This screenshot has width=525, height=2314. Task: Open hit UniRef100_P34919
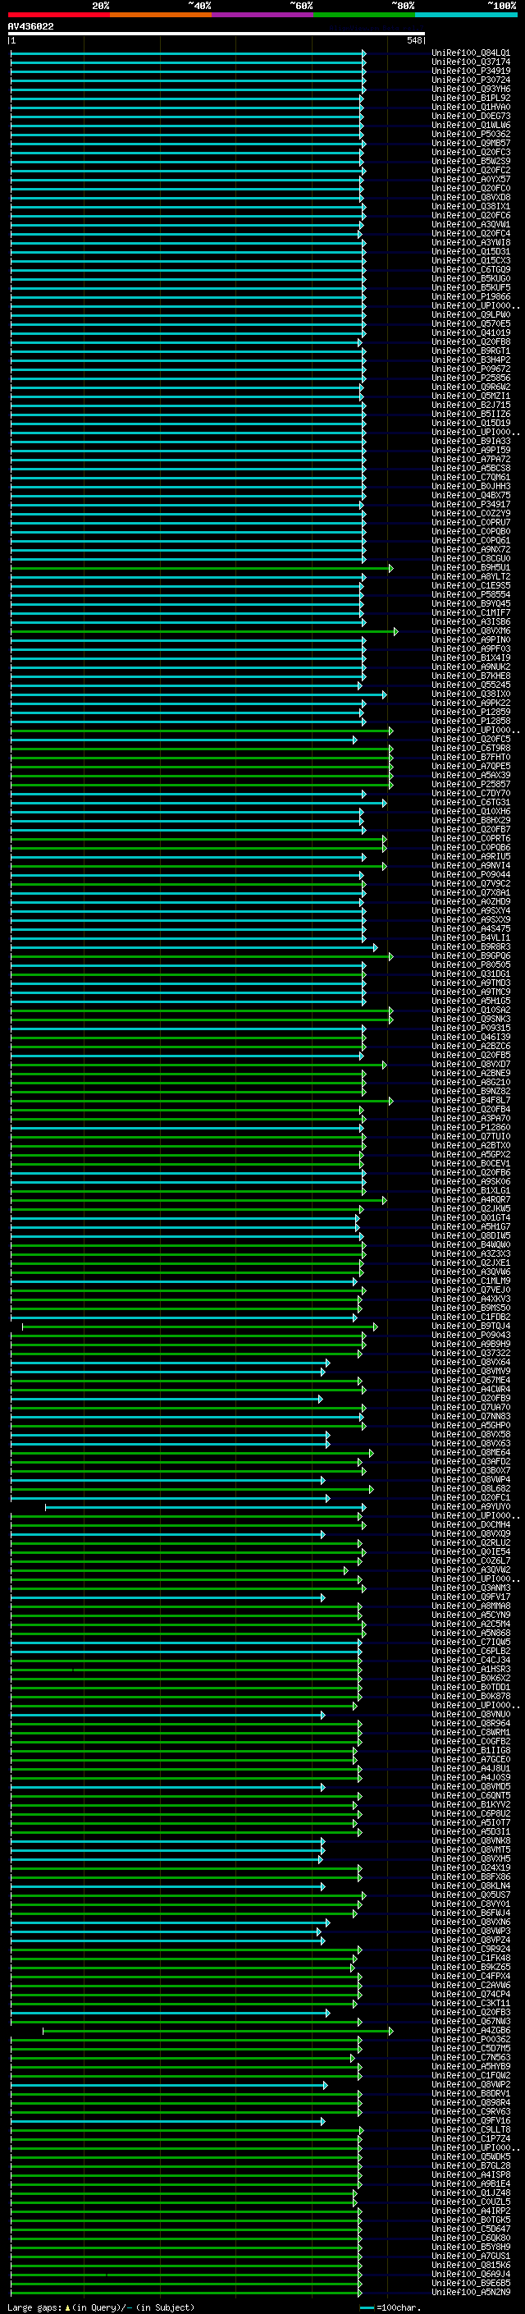471,71
